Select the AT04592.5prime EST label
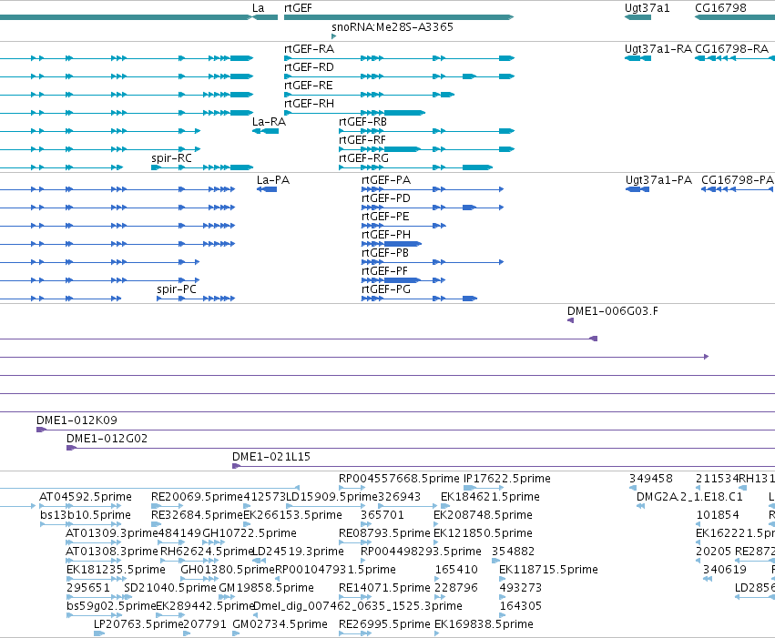Screen dimensions: 775x638 86,497
